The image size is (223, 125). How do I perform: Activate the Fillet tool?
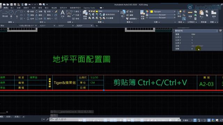pos(47,15)
